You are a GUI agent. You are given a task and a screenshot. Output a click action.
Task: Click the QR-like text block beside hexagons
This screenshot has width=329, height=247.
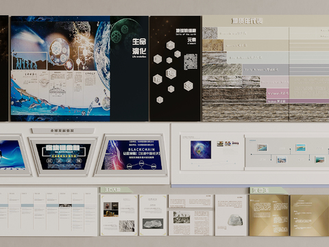tap(191, 62)
